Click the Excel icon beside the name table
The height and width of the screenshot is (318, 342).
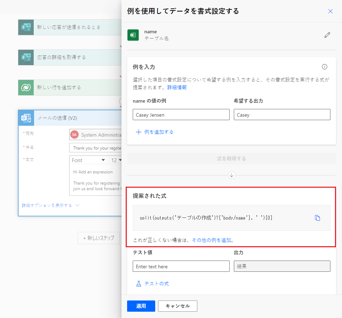click(133, 35)
